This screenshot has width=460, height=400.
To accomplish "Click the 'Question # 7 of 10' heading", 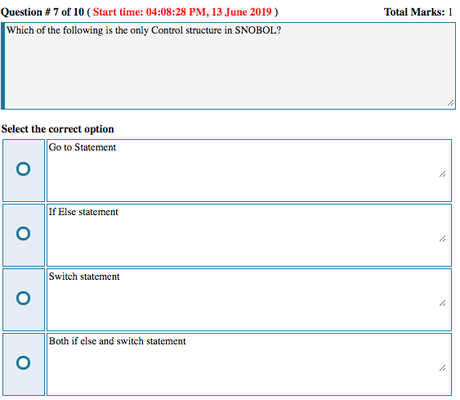I will pos(42,12).
